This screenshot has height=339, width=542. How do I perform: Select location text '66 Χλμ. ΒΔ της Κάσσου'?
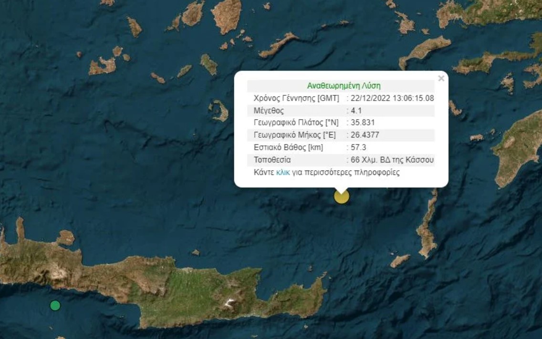coord(392,160)
